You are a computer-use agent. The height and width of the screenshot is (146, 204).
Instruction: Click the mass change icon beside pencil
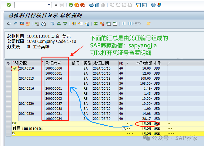point(22,24)
